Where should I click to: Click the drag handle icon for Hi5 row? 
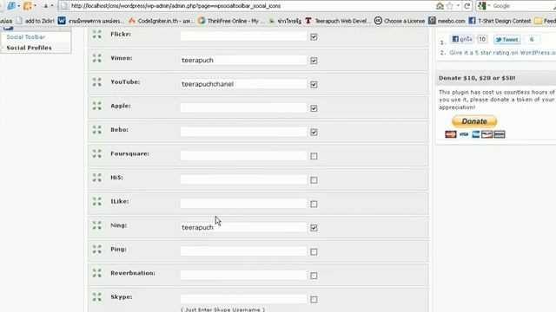click(x=96, y=178)
